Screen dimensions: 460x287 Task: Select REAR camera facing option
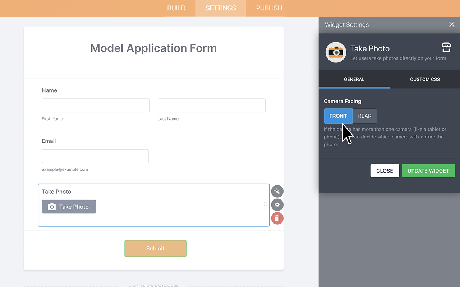[x=364, y=116]
